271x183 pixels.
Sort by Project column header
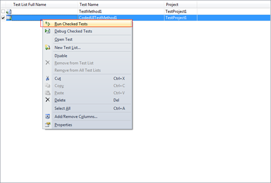click(x=180, y=5)
